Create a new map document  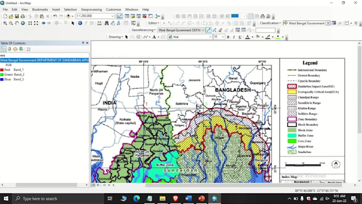5,16
